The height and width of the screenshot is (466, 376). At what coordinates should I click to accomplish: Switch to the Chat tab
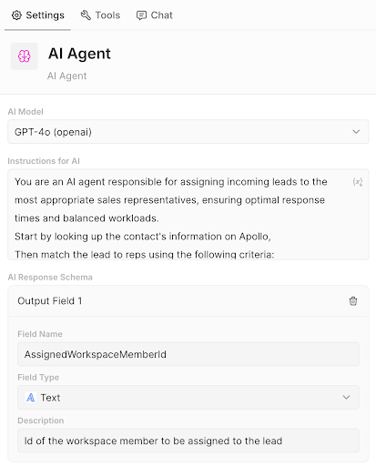(x=155, y=15)
